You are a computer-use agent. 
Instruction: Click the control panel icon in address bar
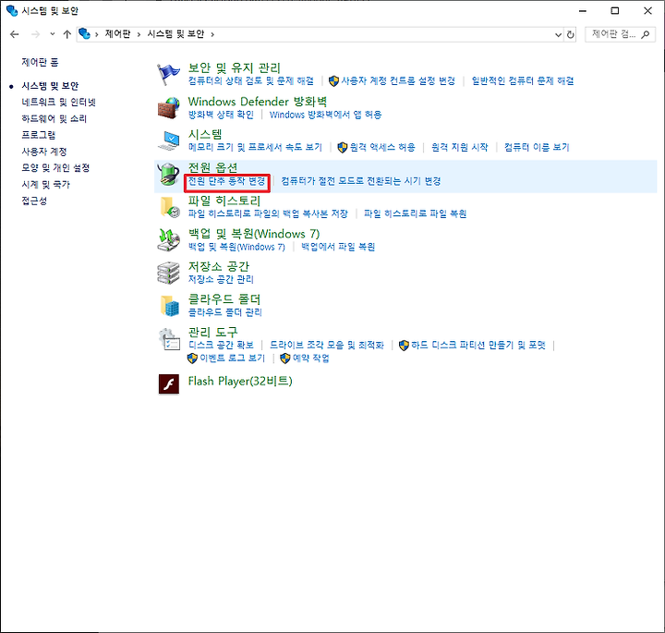85,33
